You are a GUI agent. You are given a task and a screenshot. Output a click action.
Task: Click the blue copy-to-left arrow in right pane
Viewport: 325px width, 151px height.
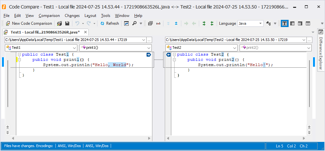point(168,55)
